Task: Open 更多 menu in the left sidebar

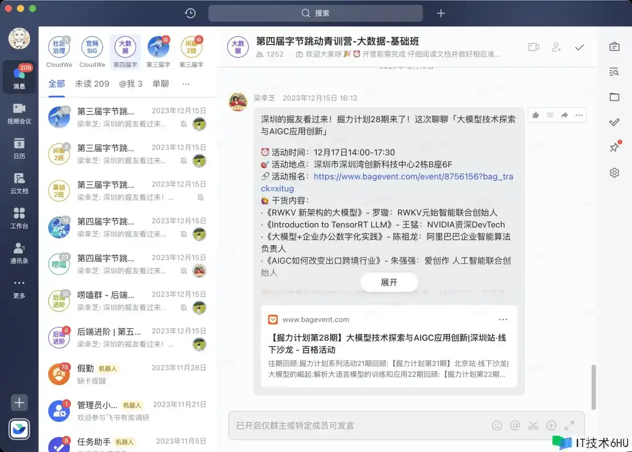Action: coord(19,289)
